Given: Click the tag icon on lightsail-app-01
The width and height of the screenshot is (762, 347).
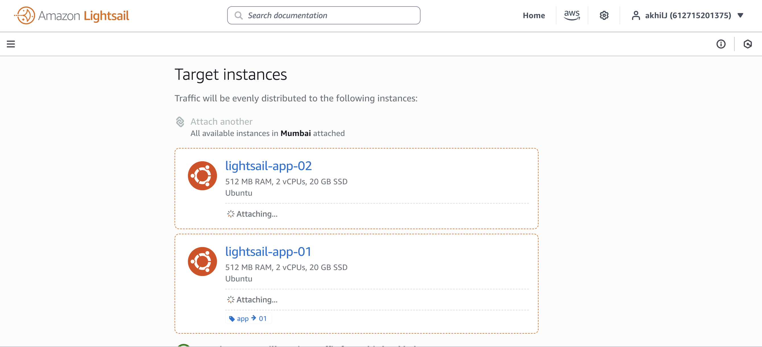Looking at the screenshot, I should [x=232, y=319].
